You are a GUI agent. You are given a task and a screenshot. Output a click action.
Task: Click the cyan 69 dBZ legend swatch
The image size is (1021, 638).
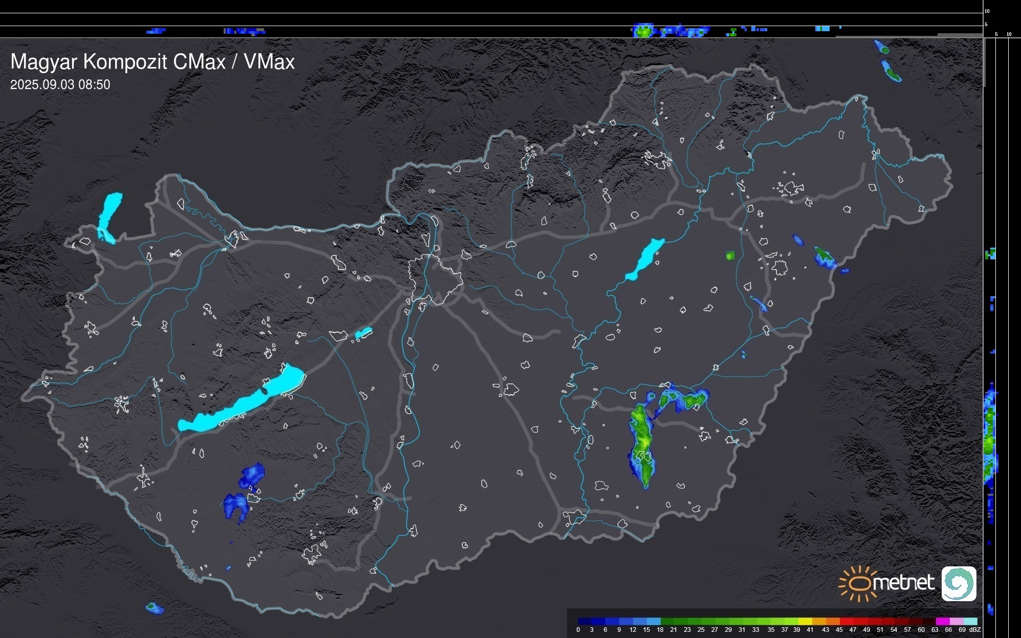(x=970, y=621)
